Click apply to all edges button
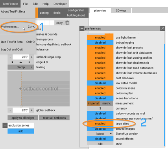This screenshot has width=168, height=149. [x=23, y=118]
